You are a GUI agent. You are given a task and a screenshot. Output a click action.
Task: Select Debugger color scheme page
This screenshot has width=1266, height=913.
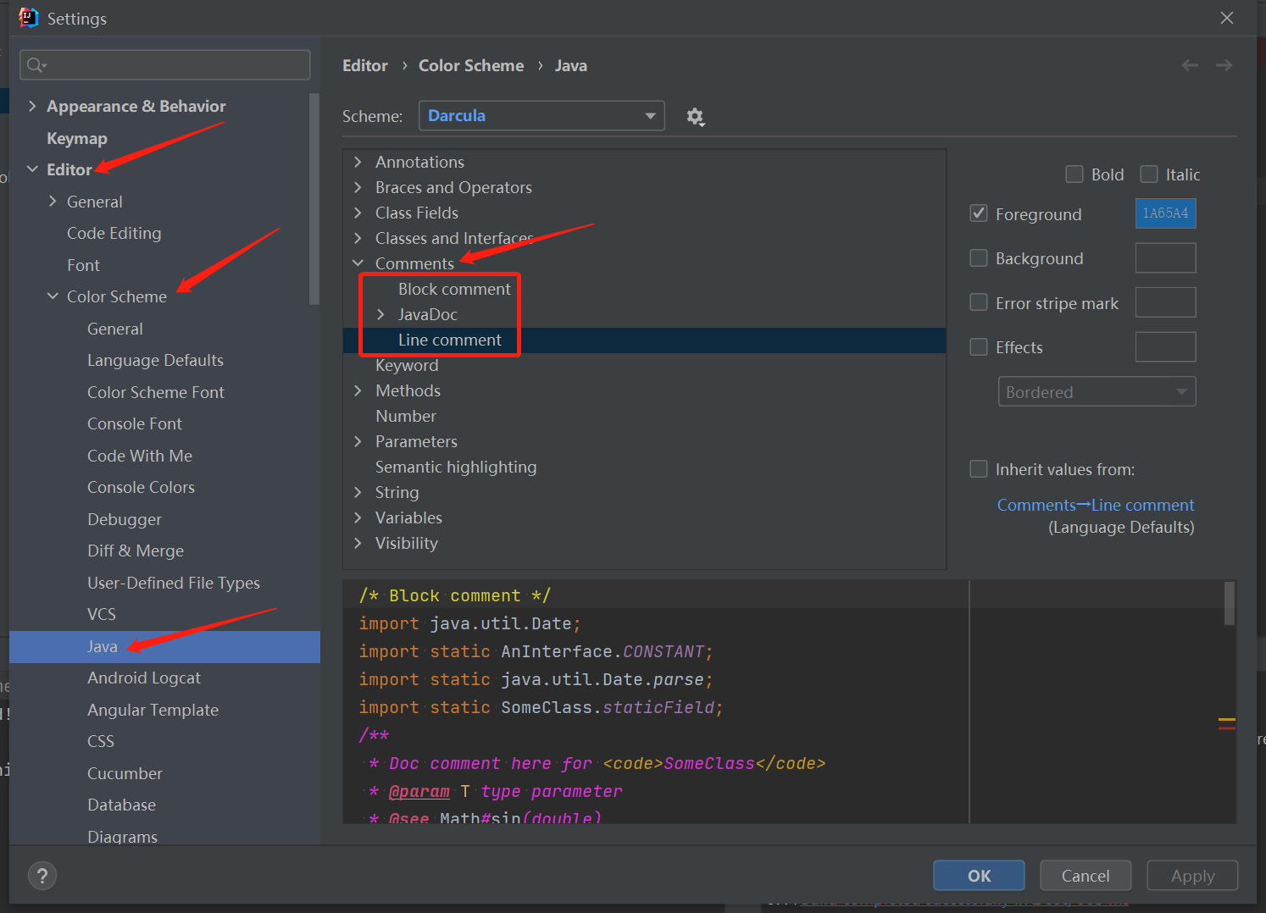click(x=125, y=519)
